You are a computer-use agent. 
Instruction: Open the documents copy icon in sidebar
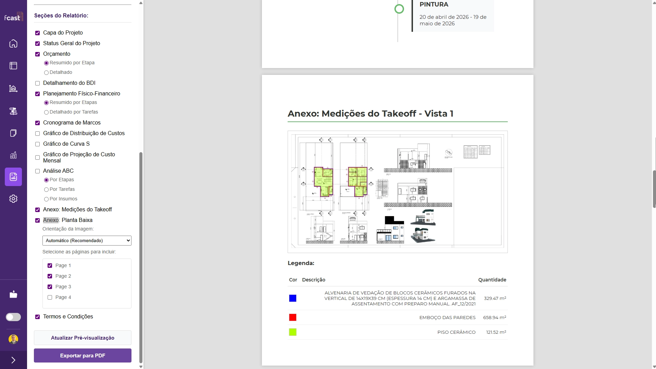click(x=13, y=133)
